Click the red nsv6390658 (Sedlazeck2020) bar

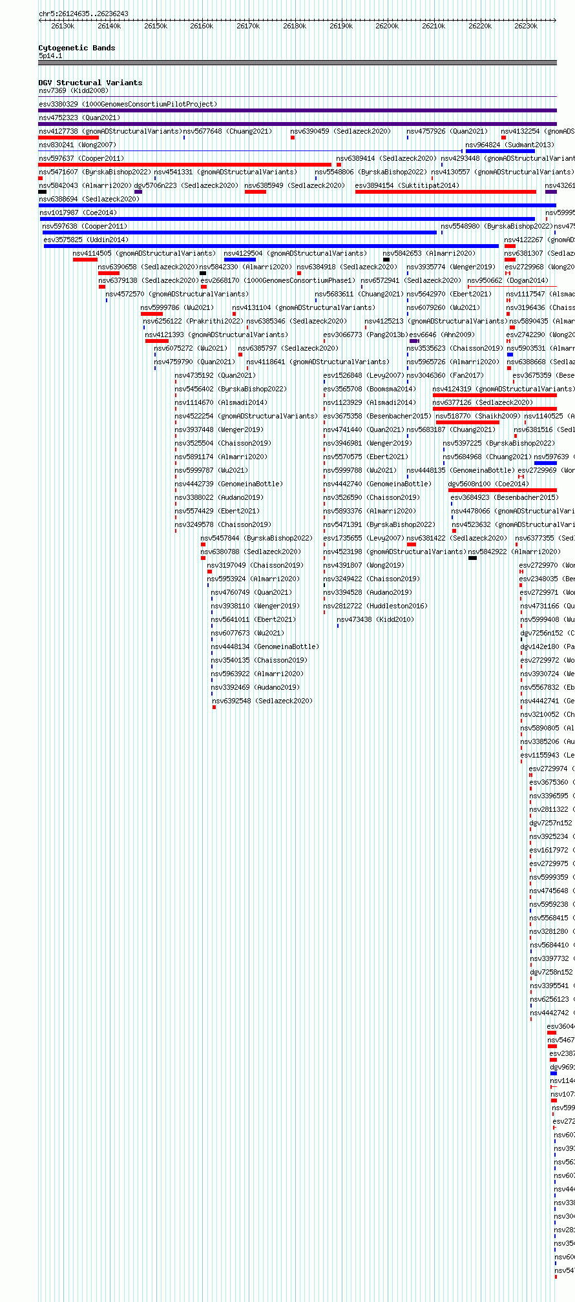point(109,273)
